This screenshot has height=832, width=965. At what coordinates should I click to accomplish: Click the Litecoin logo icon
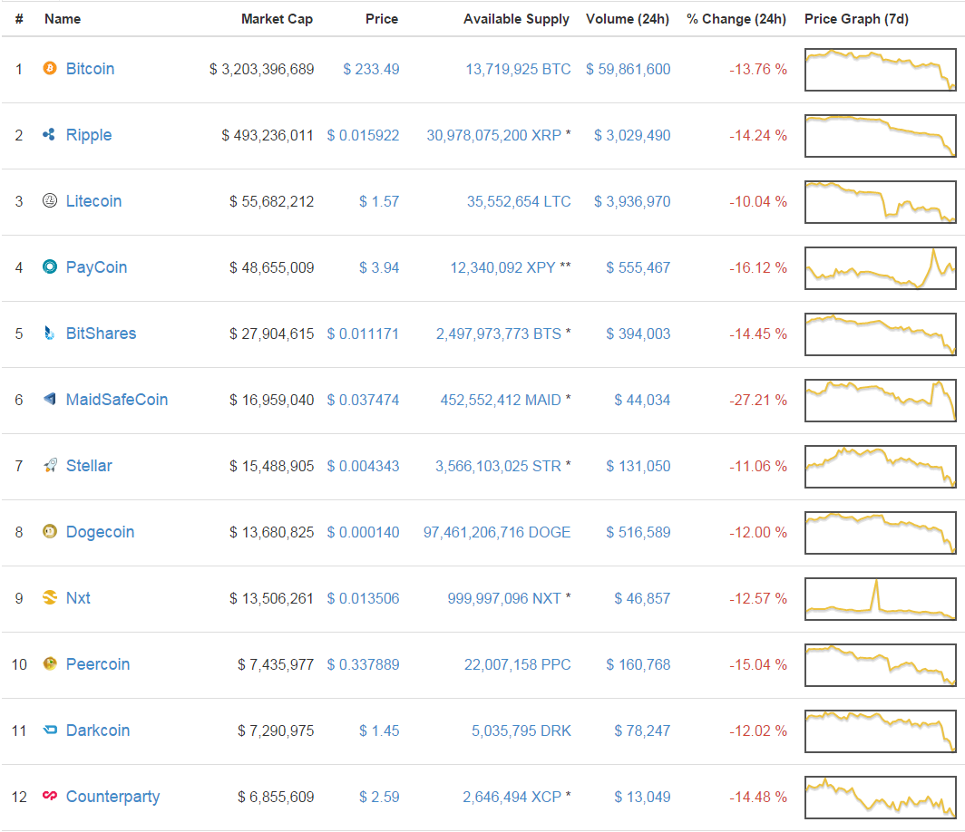coord(50,200)
